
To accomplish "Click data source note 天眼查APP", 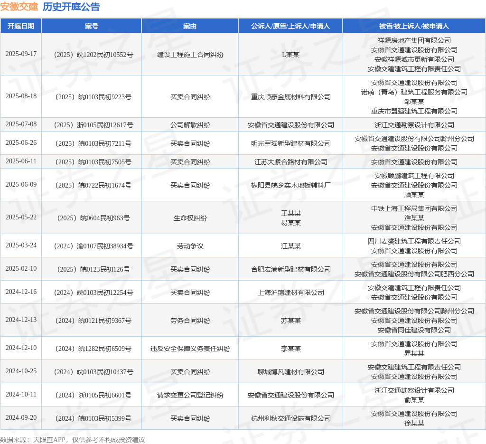I will [x=49, y=440].
